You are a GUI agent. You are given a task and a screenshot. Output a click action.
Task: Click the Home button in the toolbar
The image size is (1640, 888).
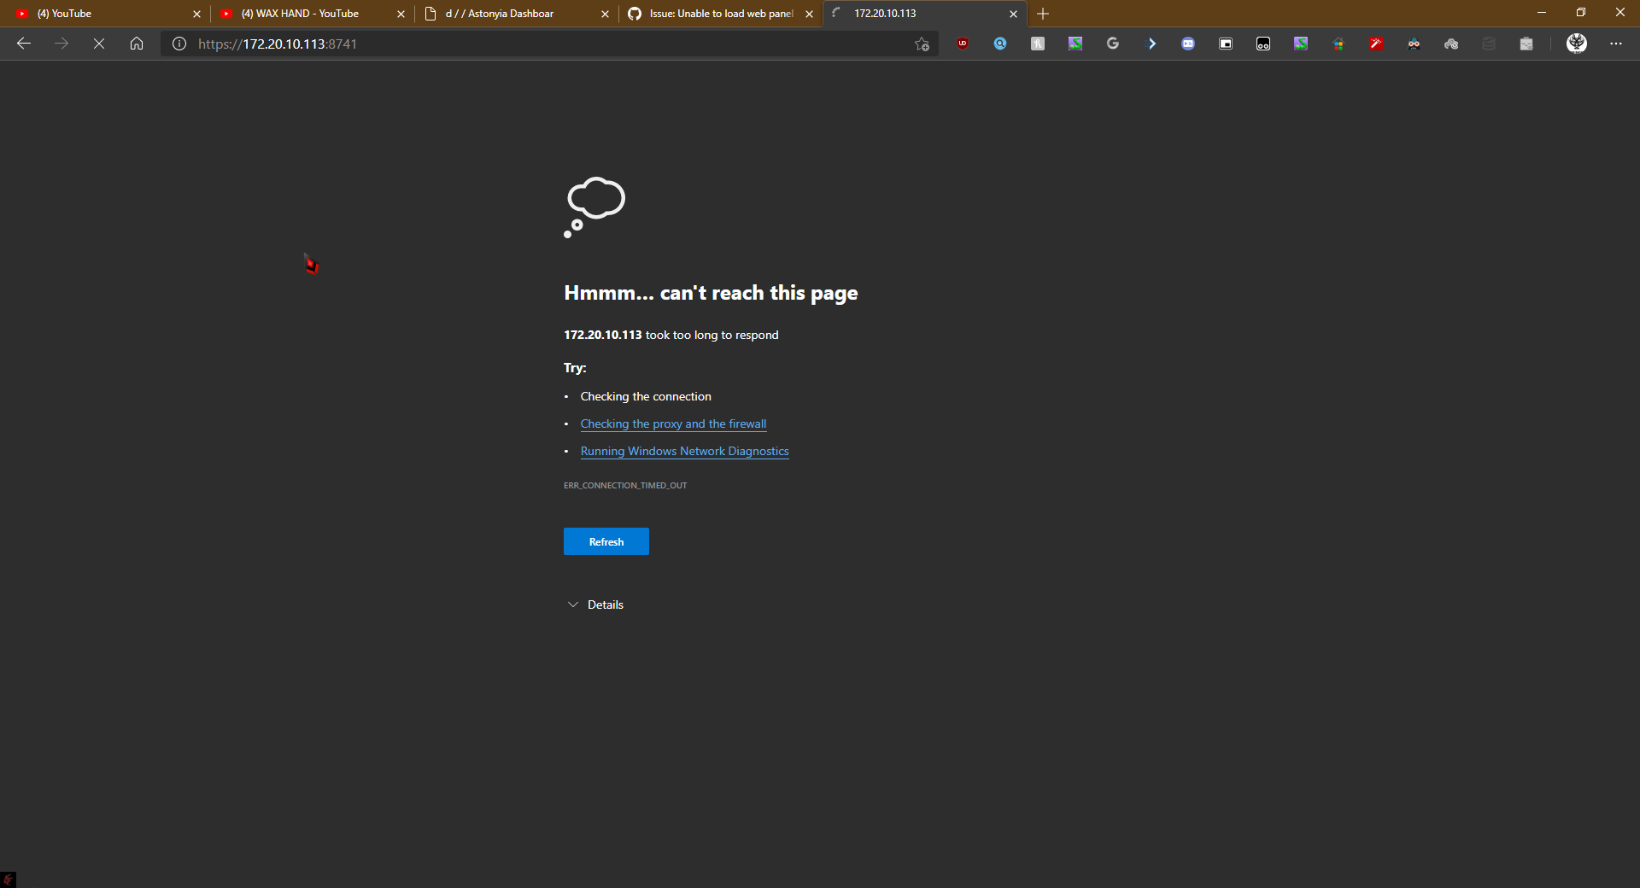click(137, 44)
